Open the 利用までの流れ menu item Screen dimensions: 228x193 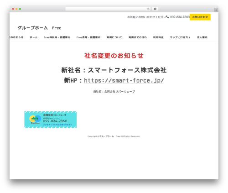coord(138,37)
